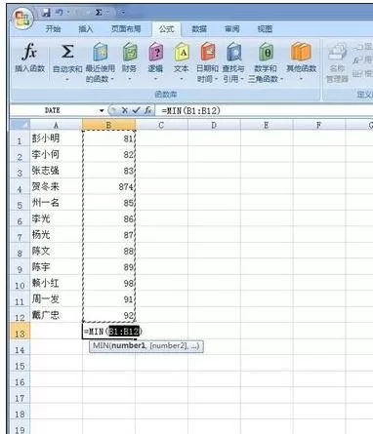Click the Name Box showing DATE
Image resolution: width=373 pixels, height=434 pixels.
[x=54, y=110]
